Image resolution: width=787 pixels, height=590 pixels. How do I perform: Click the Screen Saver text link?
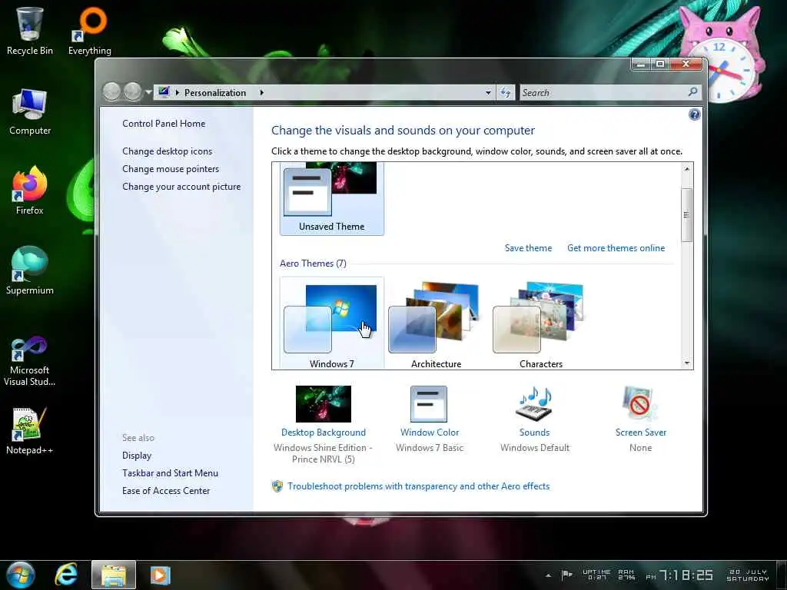(x=641, y=433)
